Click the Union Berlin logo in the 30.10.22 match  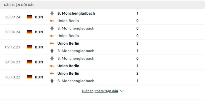[x=52, y=73]
